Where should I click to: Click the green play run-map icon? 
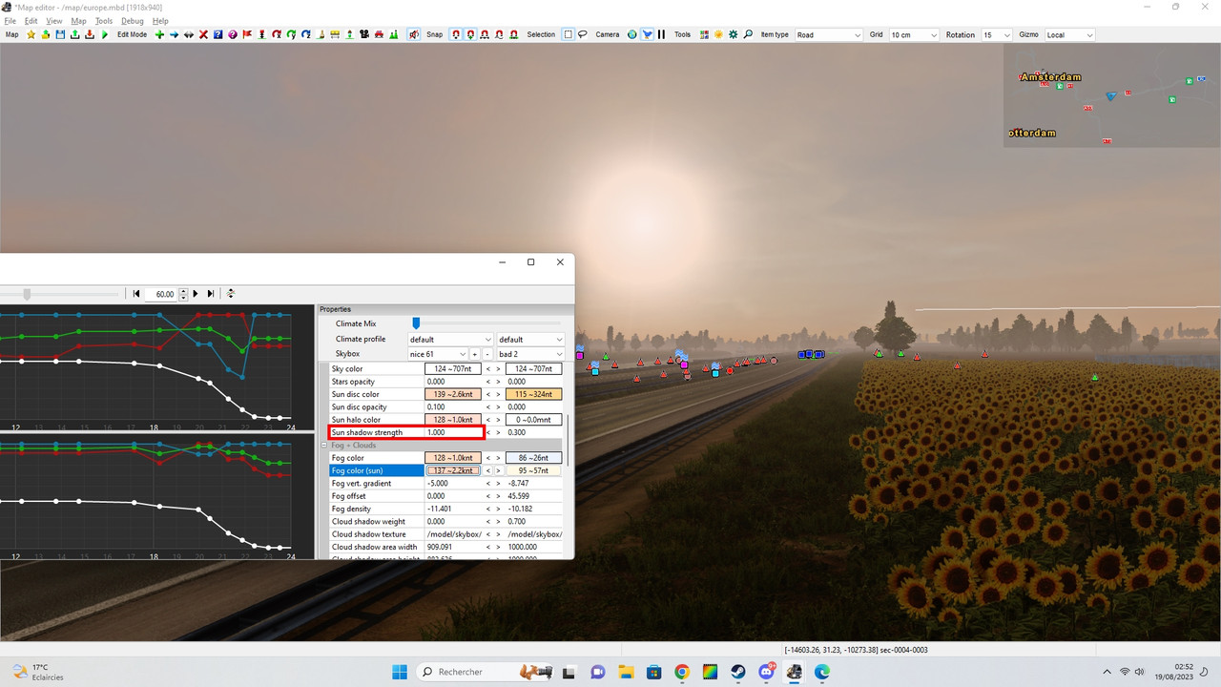(x=105, y=34)
